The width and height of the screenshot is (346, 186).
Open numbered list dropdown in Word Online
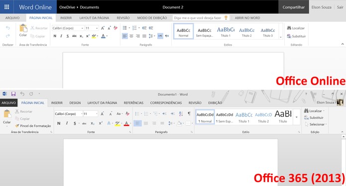139,28
